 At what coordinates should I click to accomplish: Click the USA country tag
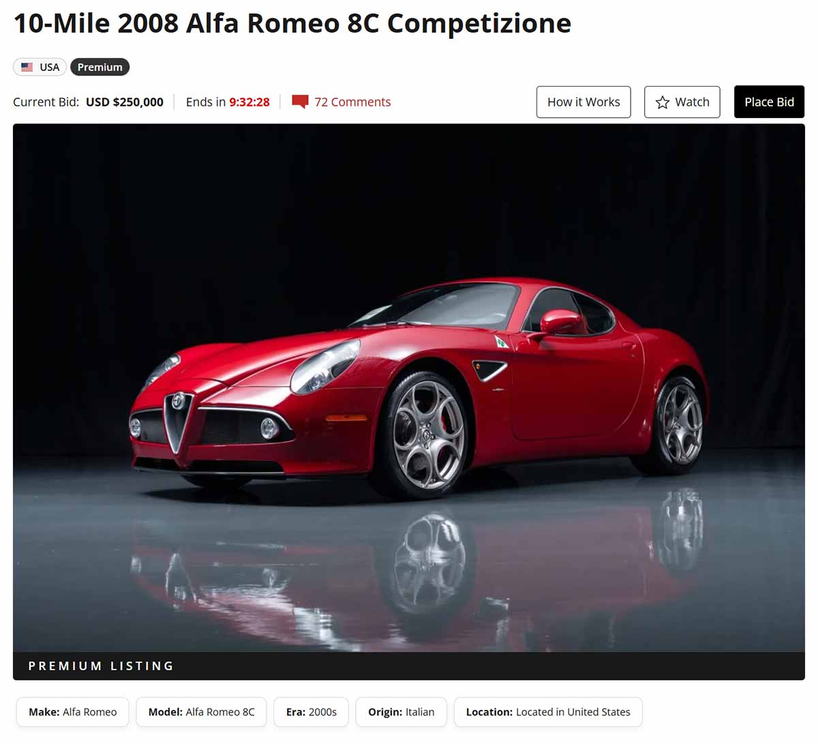click(x=40, y=67)
